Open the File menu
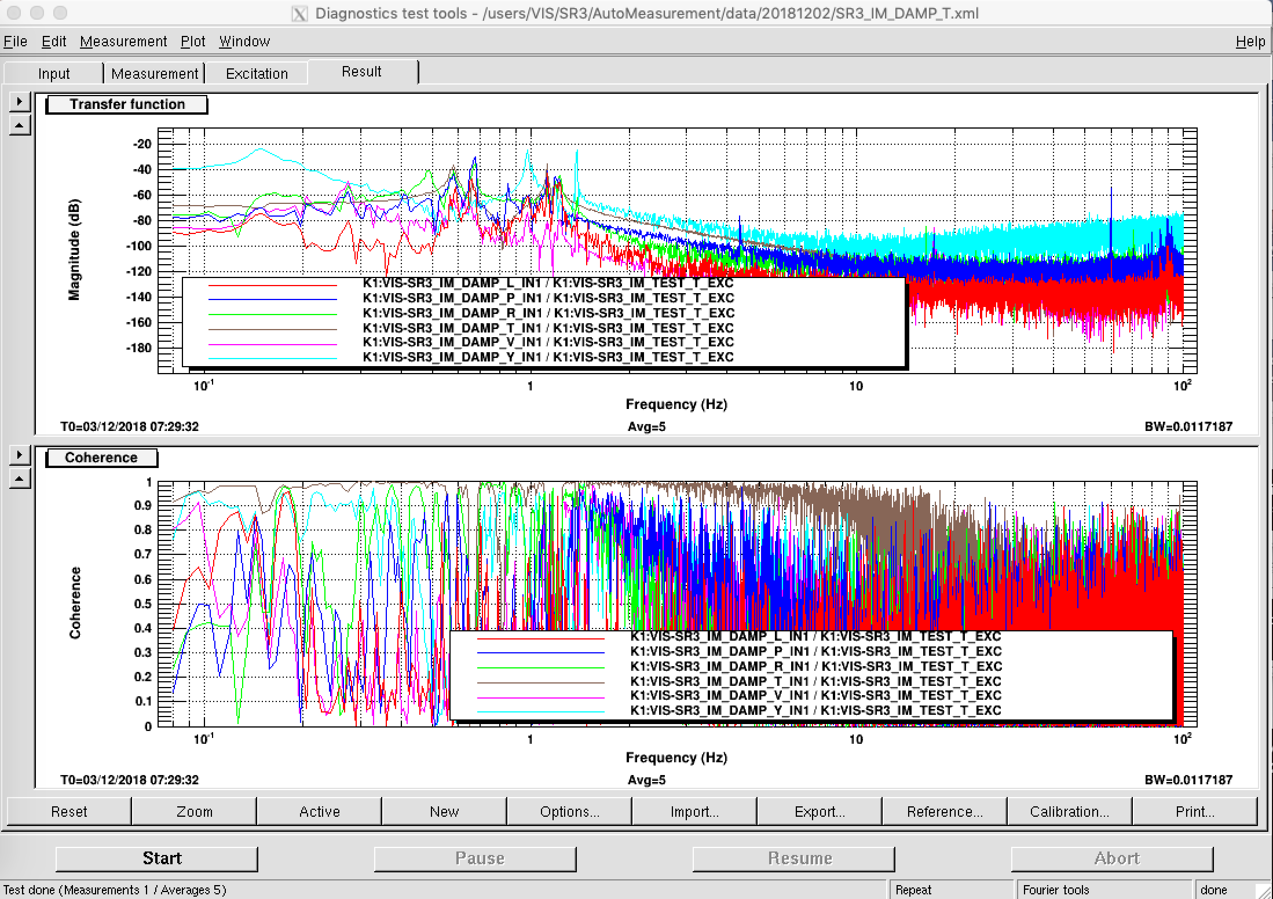 pos(16,42)
